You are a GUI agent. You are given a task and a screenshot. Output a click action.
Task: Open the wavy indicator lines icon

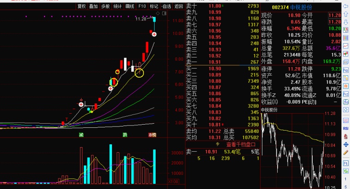[x=345, y=120]
